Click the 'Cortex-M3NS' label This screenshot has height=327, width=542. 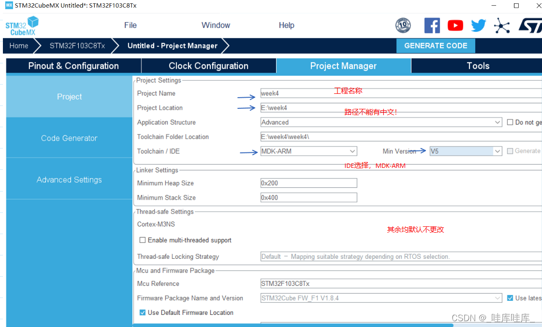pos(156,224)
